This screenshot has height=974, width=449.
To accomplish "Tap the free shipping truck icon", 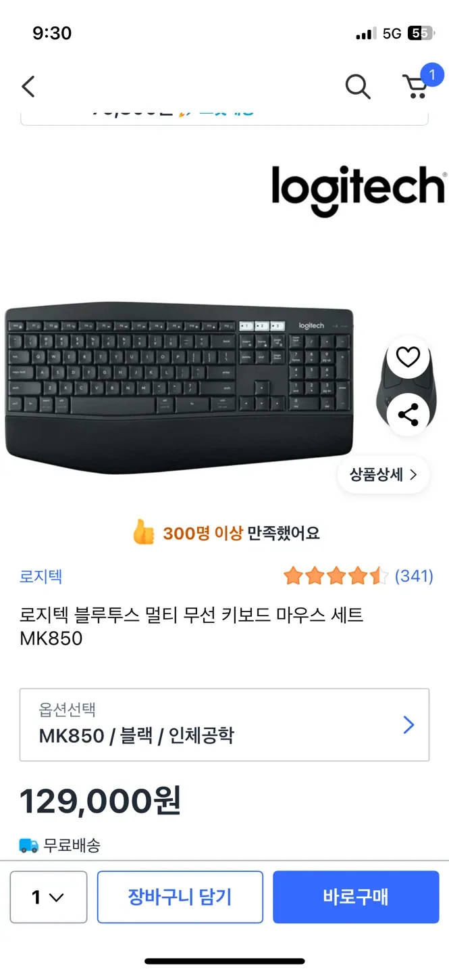I will coord(29,845).
